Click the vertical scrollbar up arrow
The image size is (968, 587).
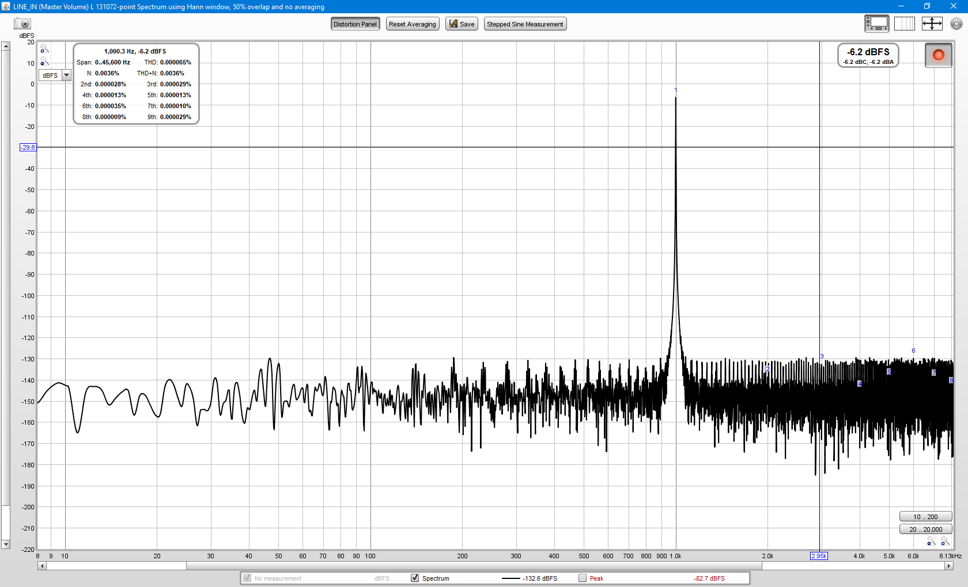(6, 46)
